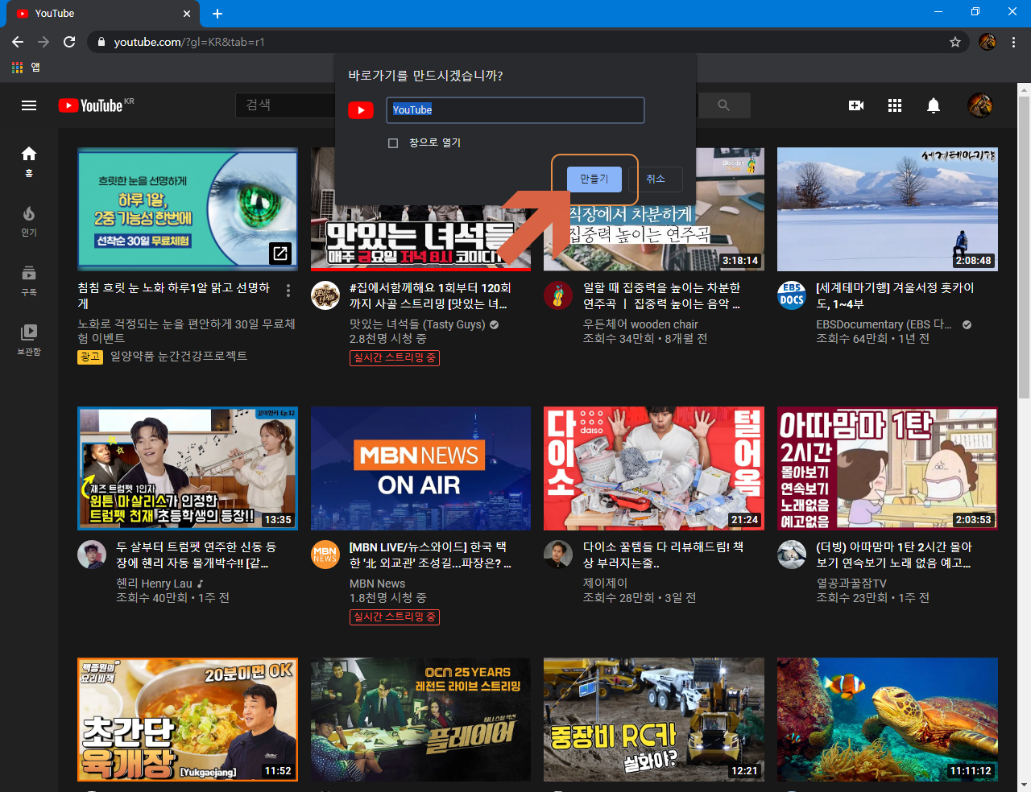Open the 중장비 RC카 video thumbnail
Screen dimensions: 1031x792
coord(654,720)
